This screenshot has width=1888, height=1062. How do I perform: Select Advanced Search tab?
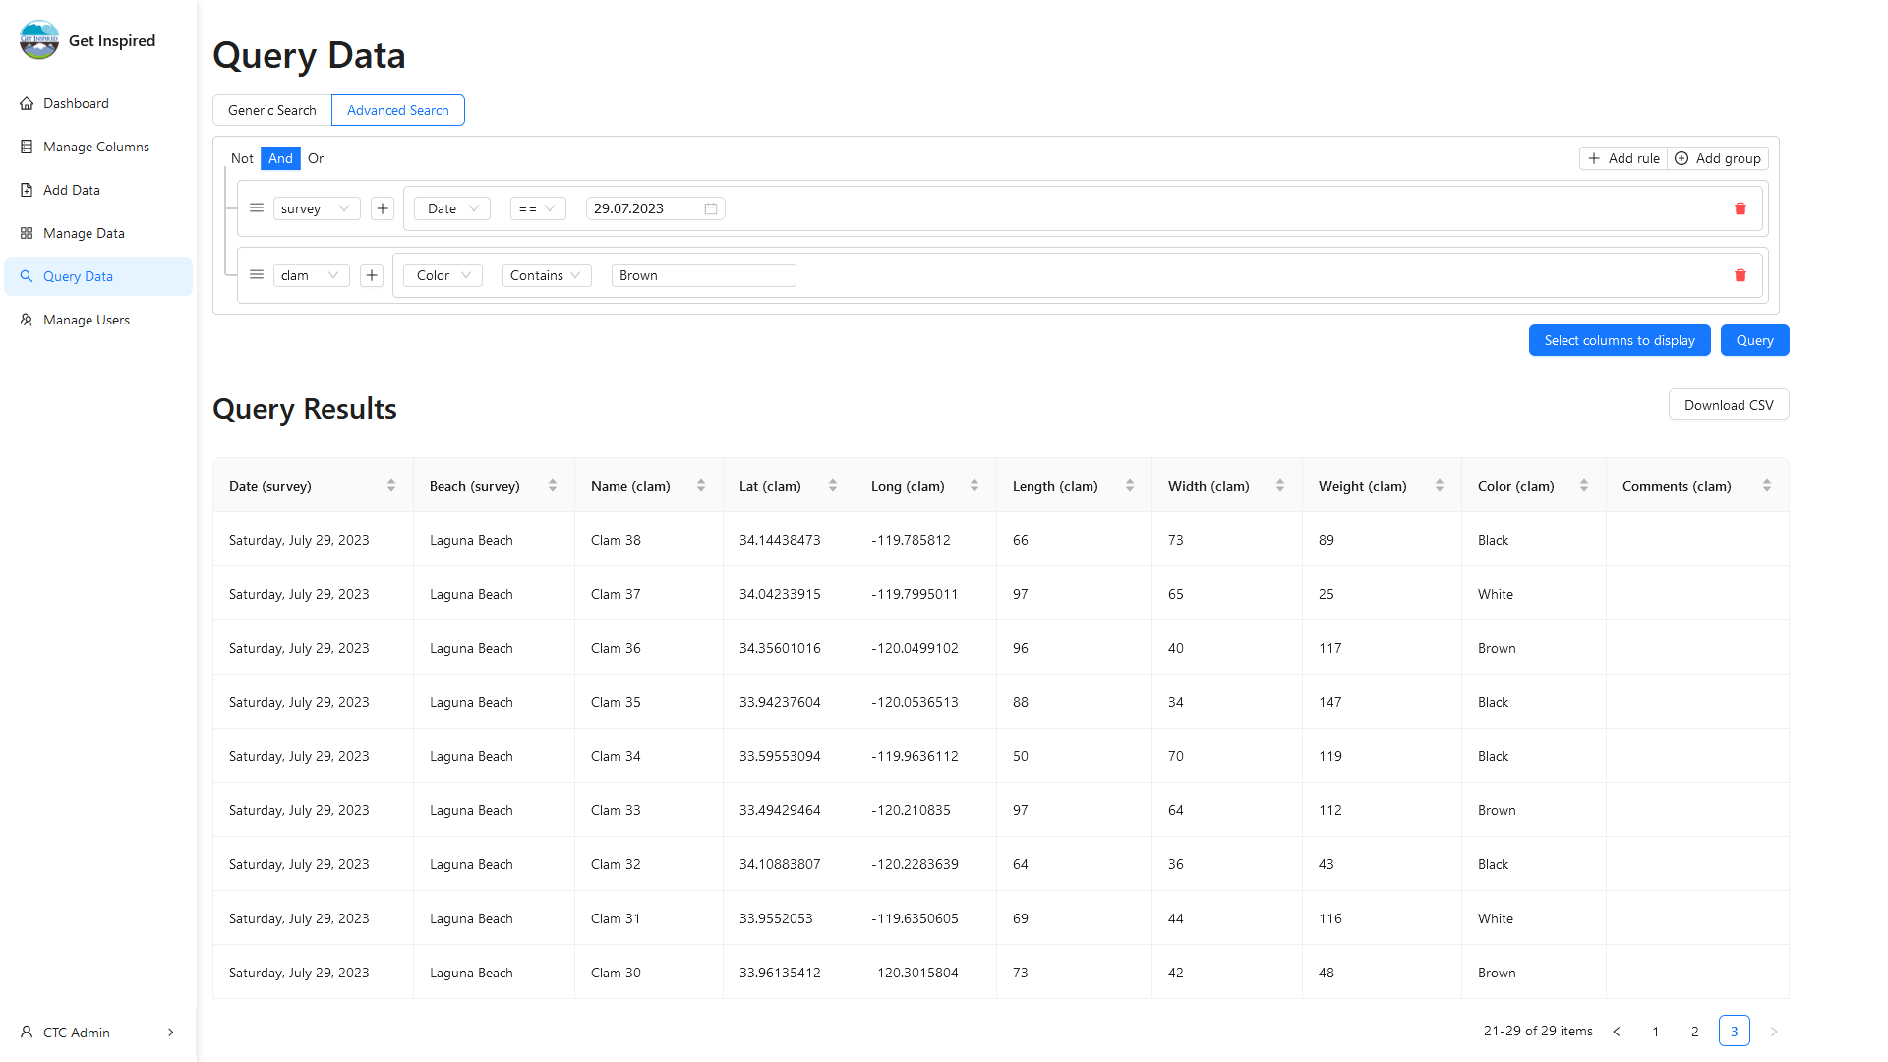[x=398, y=110]
